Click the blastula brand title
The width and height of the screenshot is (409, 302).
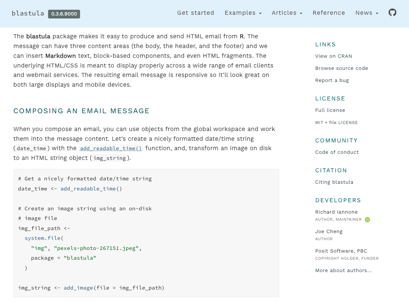[28, 13]
